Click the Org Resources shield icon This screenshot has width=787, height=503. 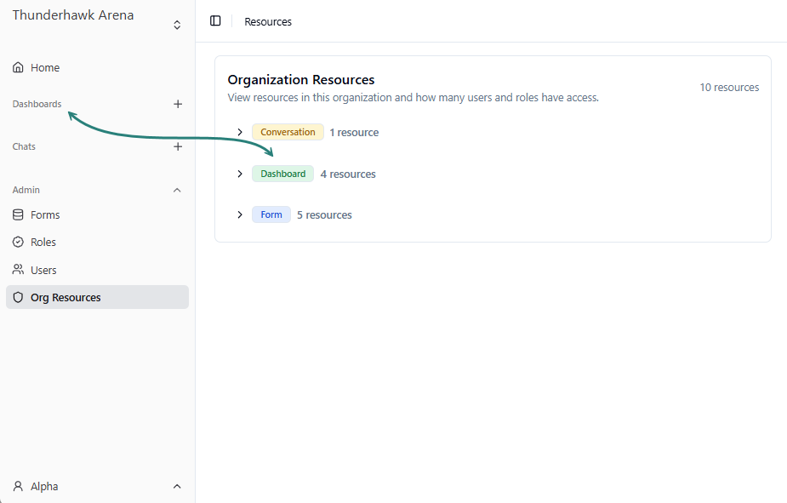click(18, 298)
